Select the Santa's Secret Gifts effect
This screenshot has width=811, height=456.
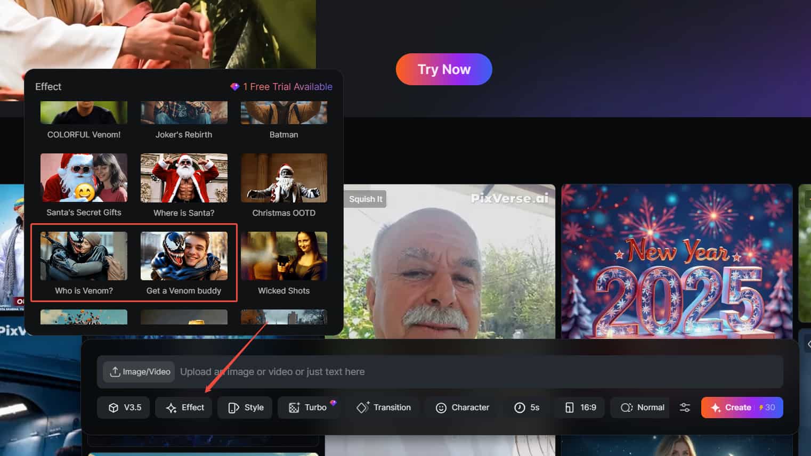pyautogui.click(x=84, y=185)
